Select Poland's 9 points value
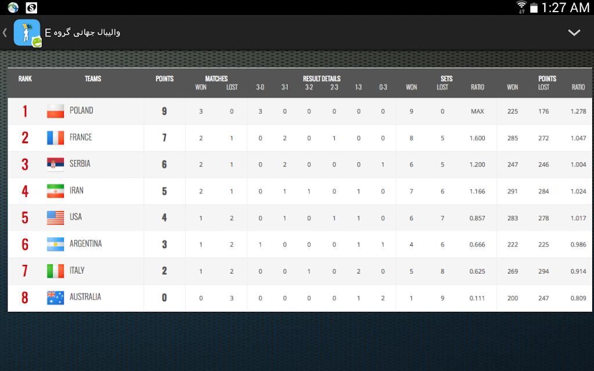 point(164,111)
